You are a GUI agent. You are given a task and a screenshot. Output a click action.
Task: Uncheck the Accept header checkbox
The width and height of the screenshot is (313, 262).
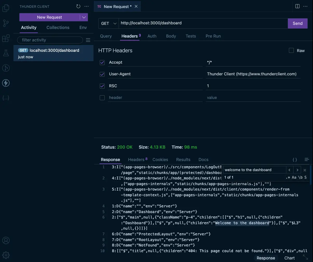102,62
